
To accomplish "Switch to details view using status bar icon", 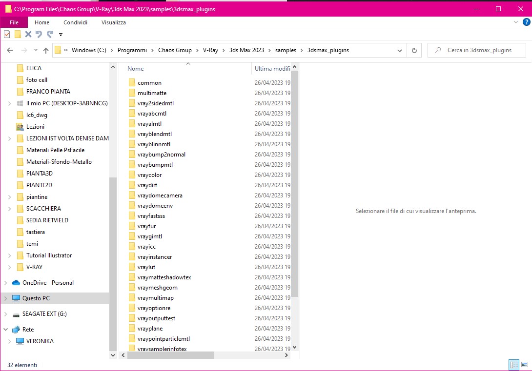I will pos(514,365).
